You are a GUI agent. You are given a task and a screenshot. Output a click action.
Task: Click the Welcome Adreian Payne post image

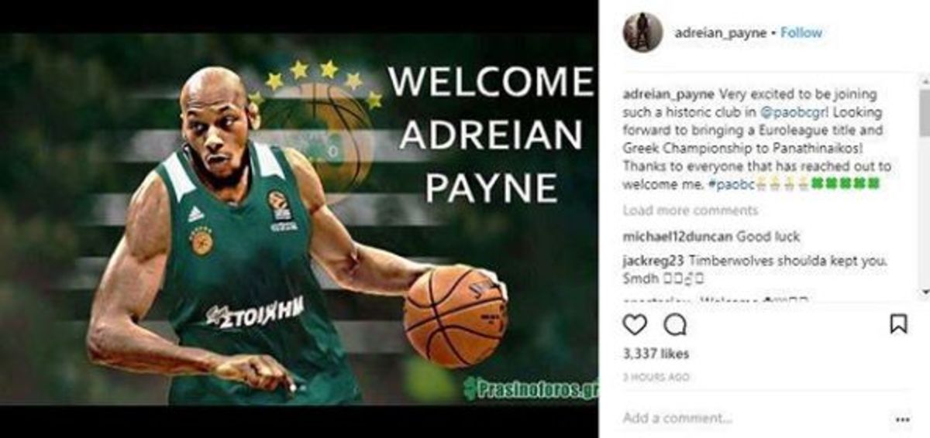(299, 219)
